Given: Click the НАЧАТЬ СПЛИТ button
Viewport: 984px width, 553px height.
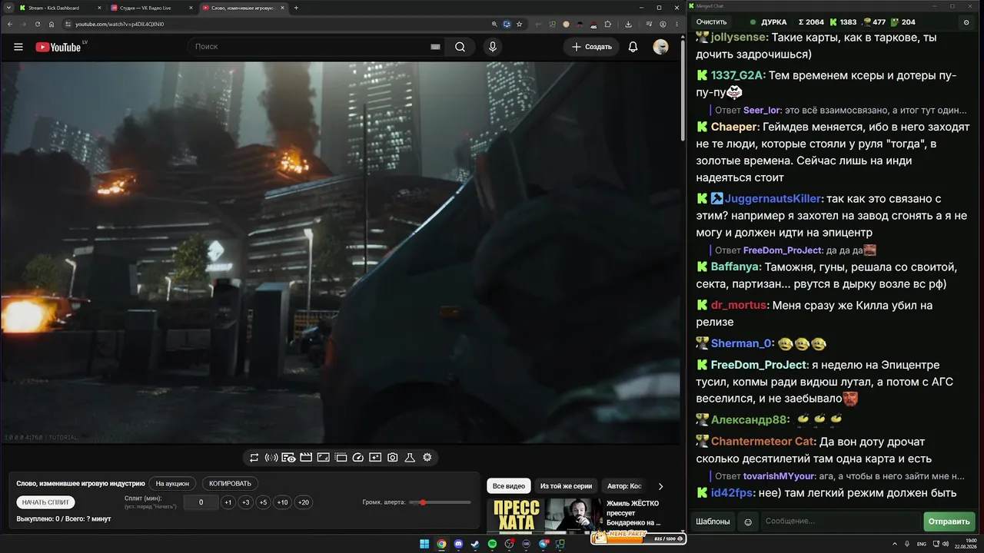Looking at the screenshot, I should point(46,502).
